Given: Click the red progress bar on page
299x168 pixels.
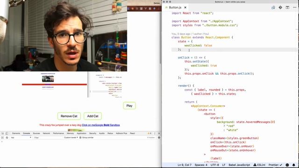Looking at the screenshot, I should tap(54, 84).
